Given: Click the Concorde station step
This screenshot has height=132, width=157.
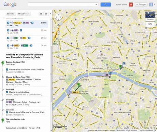Looking at the screenshot, I should pyautogui.click(x=10, y=110).
